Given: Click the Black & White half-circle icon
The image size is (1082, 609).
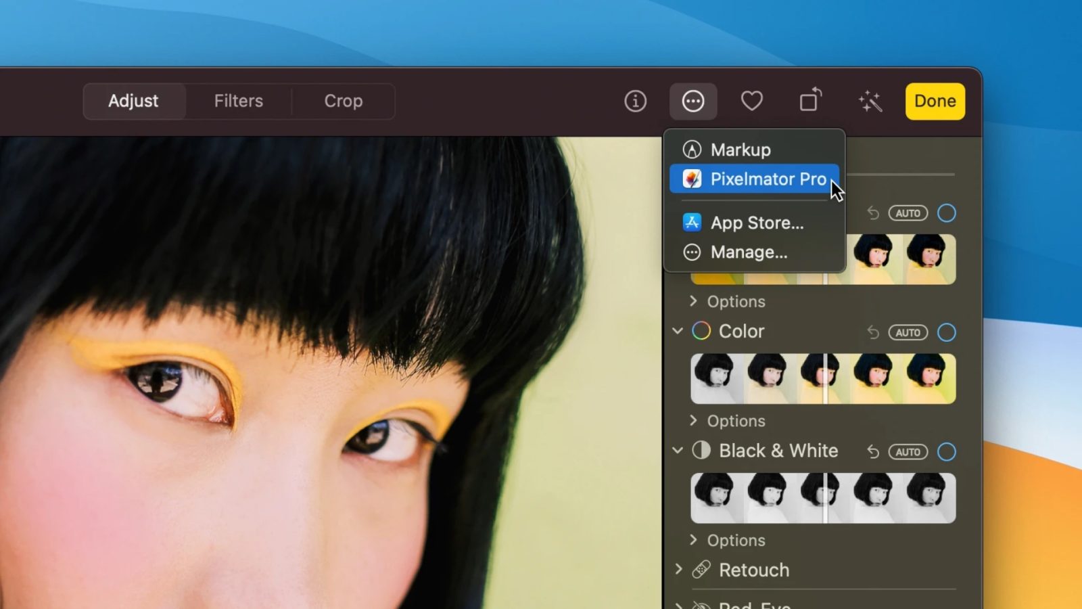Looking at the screenshot, I should tap(701, 451).
